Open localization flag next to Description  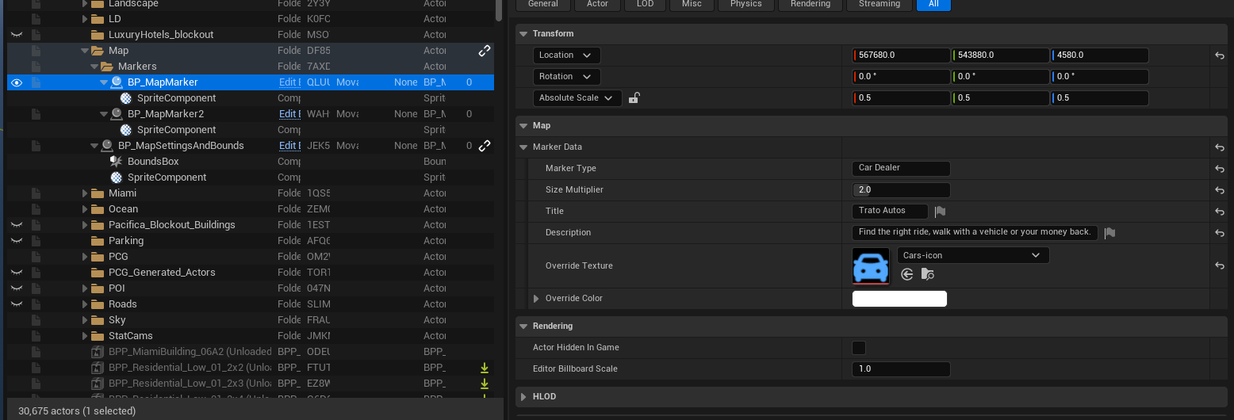pos(1109,233)
